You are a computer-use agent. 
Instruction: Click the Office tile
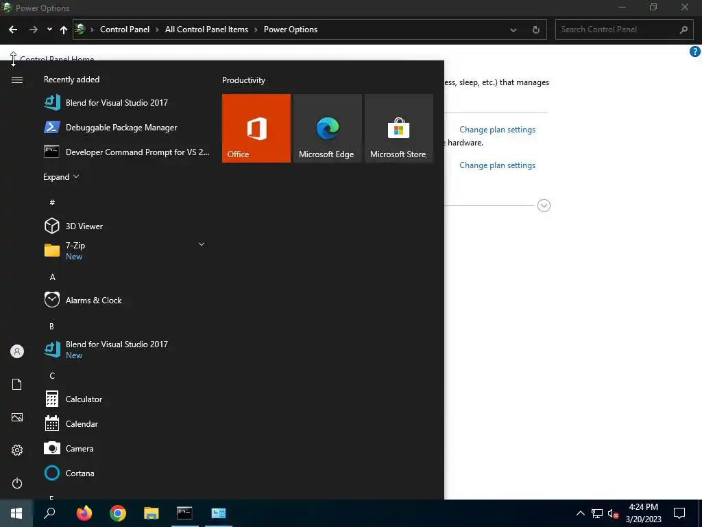[x=256, y=128]
